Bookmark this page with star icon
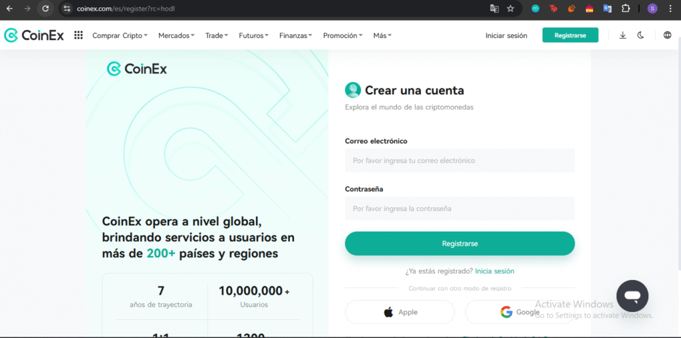The width and height of the screenshot is (681, 338). (510, 8)
